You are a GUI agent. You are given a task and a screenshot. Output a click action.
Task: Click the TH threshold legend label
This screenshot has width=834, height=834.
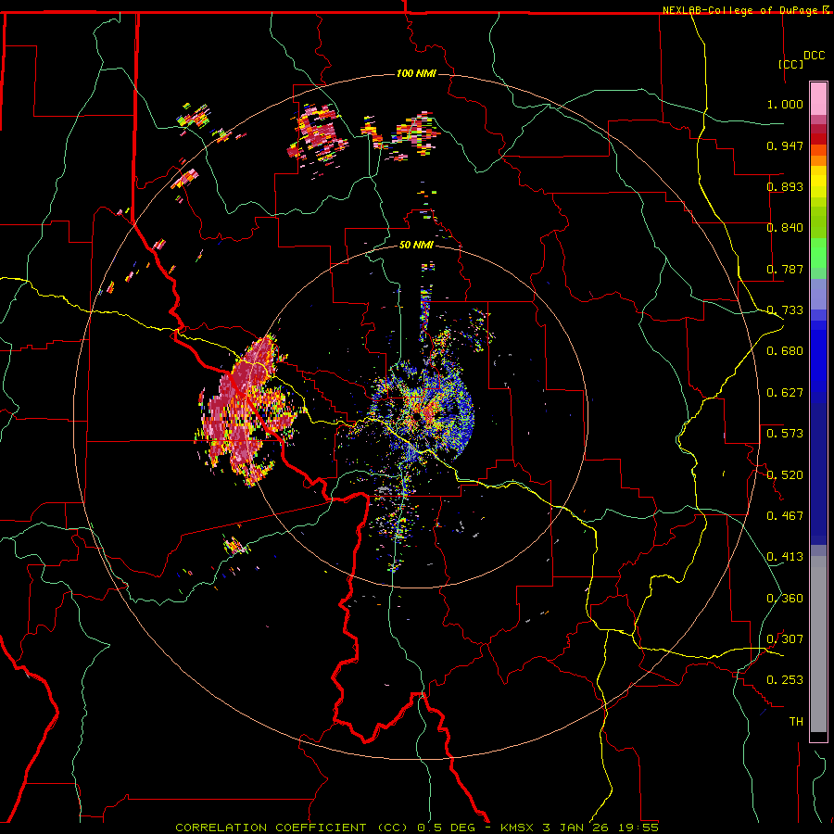coord(796,722)
